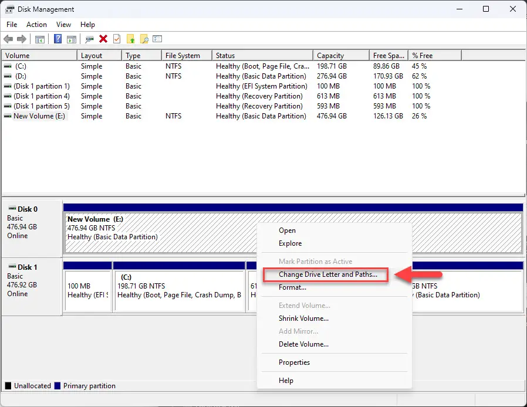Sort by the File System column header

(x=187, y=55)
